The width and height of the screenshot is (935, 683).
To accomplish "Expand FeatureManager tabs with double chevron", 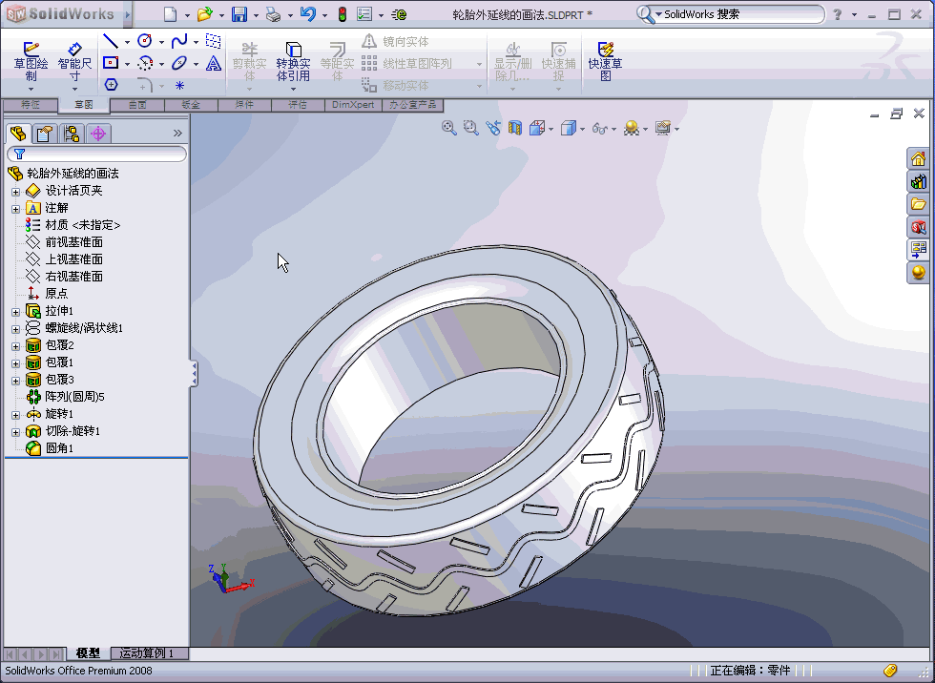I will click(x=177, y=133).
